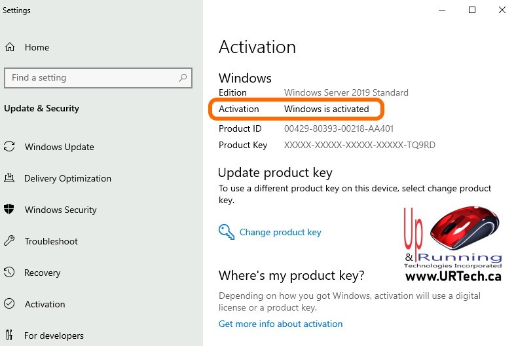
Task: Click the search magnifier icon
Action: click(183, 78)
